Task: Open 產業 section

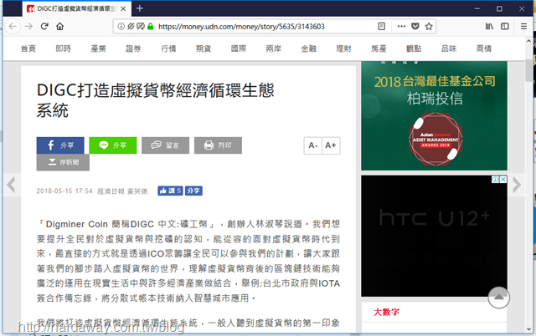Action: 99,48
